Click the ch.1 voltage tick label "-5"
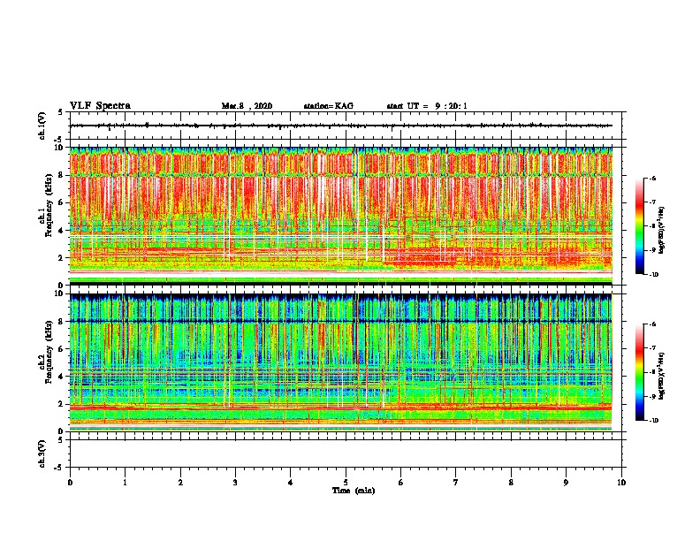 [60, 140]
